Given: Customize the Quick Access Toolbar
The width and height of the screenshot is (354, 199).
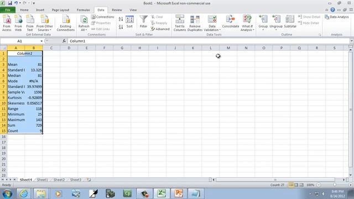Looking at the screenshot, I should [34, 3].
